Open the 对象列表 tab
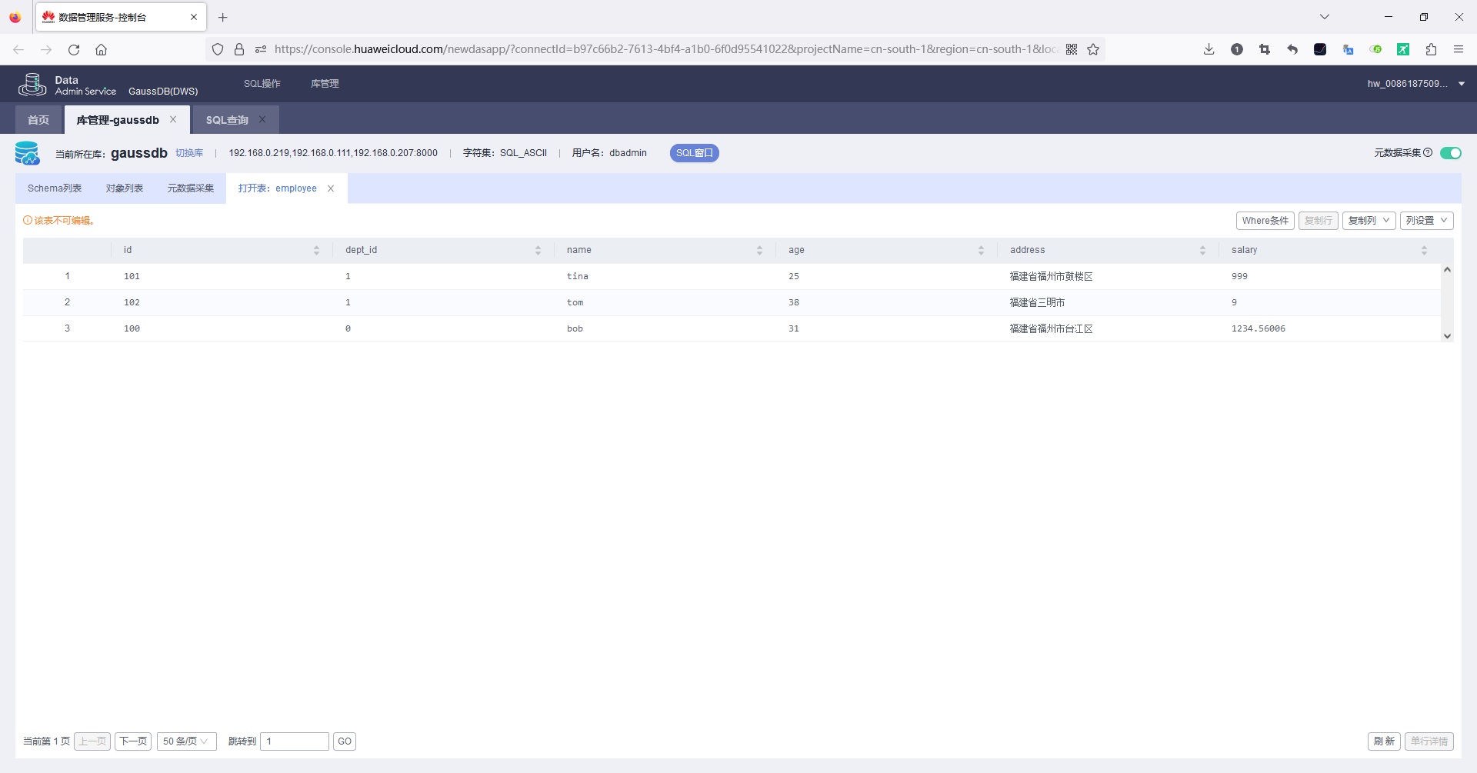The width and height of the screenshot is (1477, 773). click(125, 188)
